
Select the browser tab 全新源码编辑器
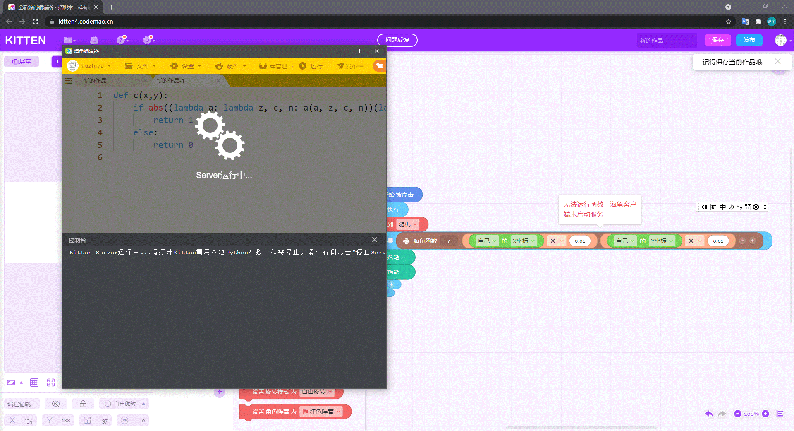point(53,7)
